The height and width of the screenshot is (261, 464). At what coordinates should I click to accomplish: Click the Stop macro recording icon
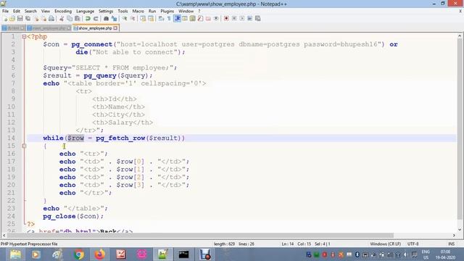click(x=234, y=19)
